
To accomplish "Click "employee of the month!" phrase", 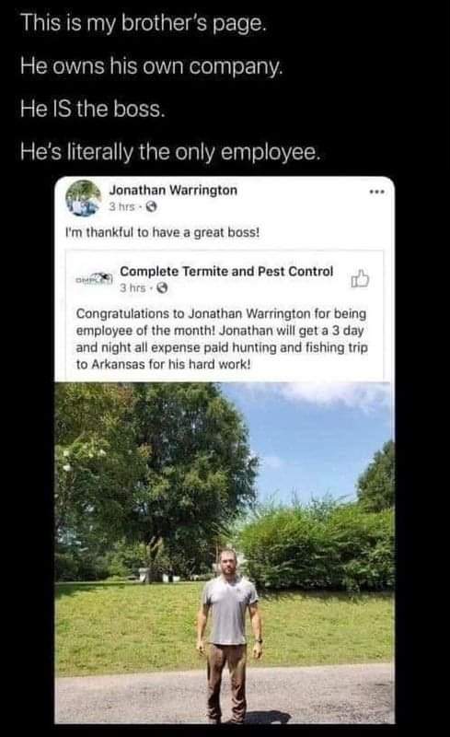I will [145, 331].
